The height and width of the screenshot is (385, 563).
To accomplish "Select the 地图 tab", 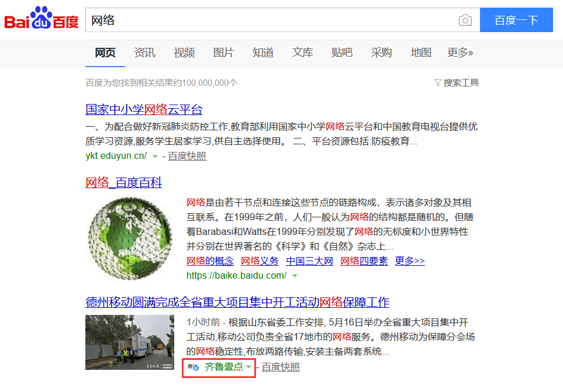I will pos(420,53).
